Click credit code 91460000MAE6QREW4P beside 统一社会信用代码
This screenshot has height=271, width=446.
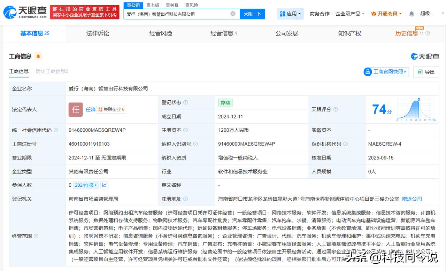97,130
